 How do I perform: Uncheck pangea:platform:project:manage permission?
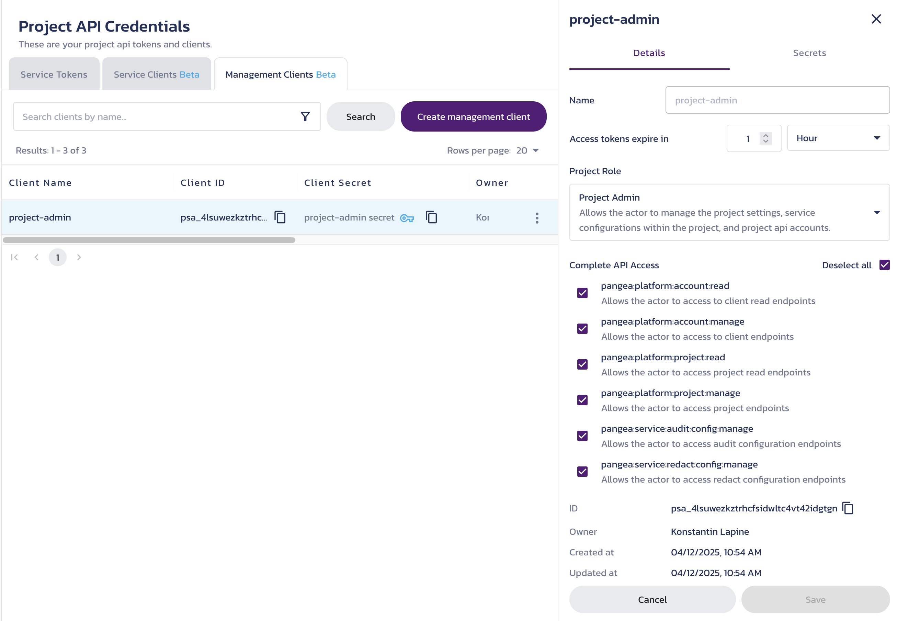pos(582,400)
